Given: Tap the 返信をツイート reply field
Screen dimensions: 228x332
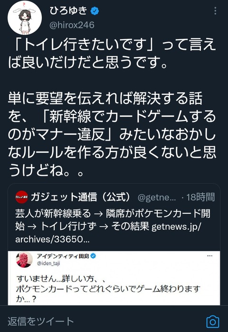Looking at the screenshot, I should click(40, 321).
